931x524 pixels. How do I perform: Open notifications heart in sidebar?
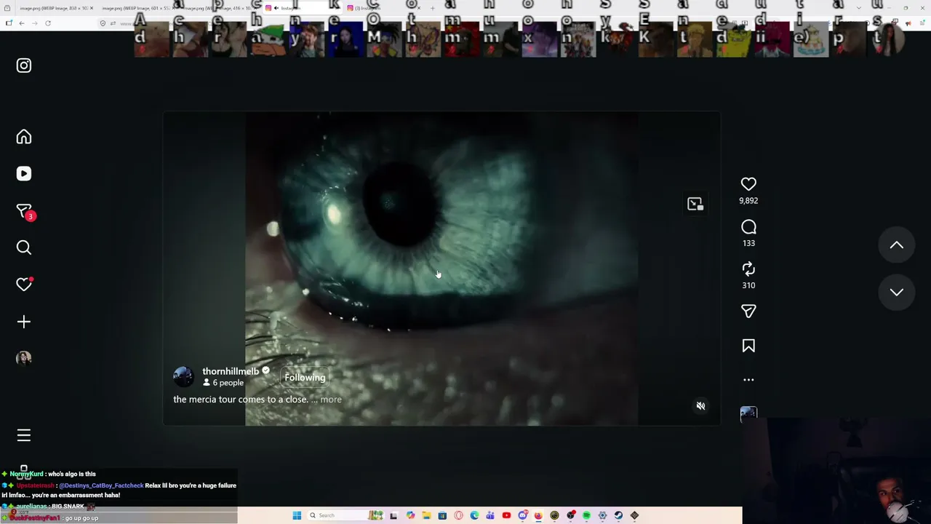click(24, 285)
